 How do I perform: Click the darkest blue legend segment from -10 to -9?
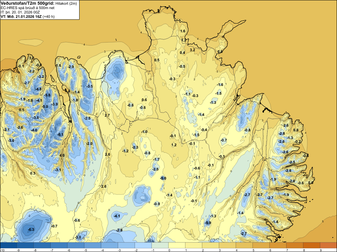point(8,245)
